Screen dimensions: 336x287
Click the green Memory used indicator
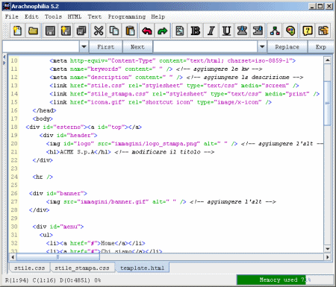click(x=272, y=280)
